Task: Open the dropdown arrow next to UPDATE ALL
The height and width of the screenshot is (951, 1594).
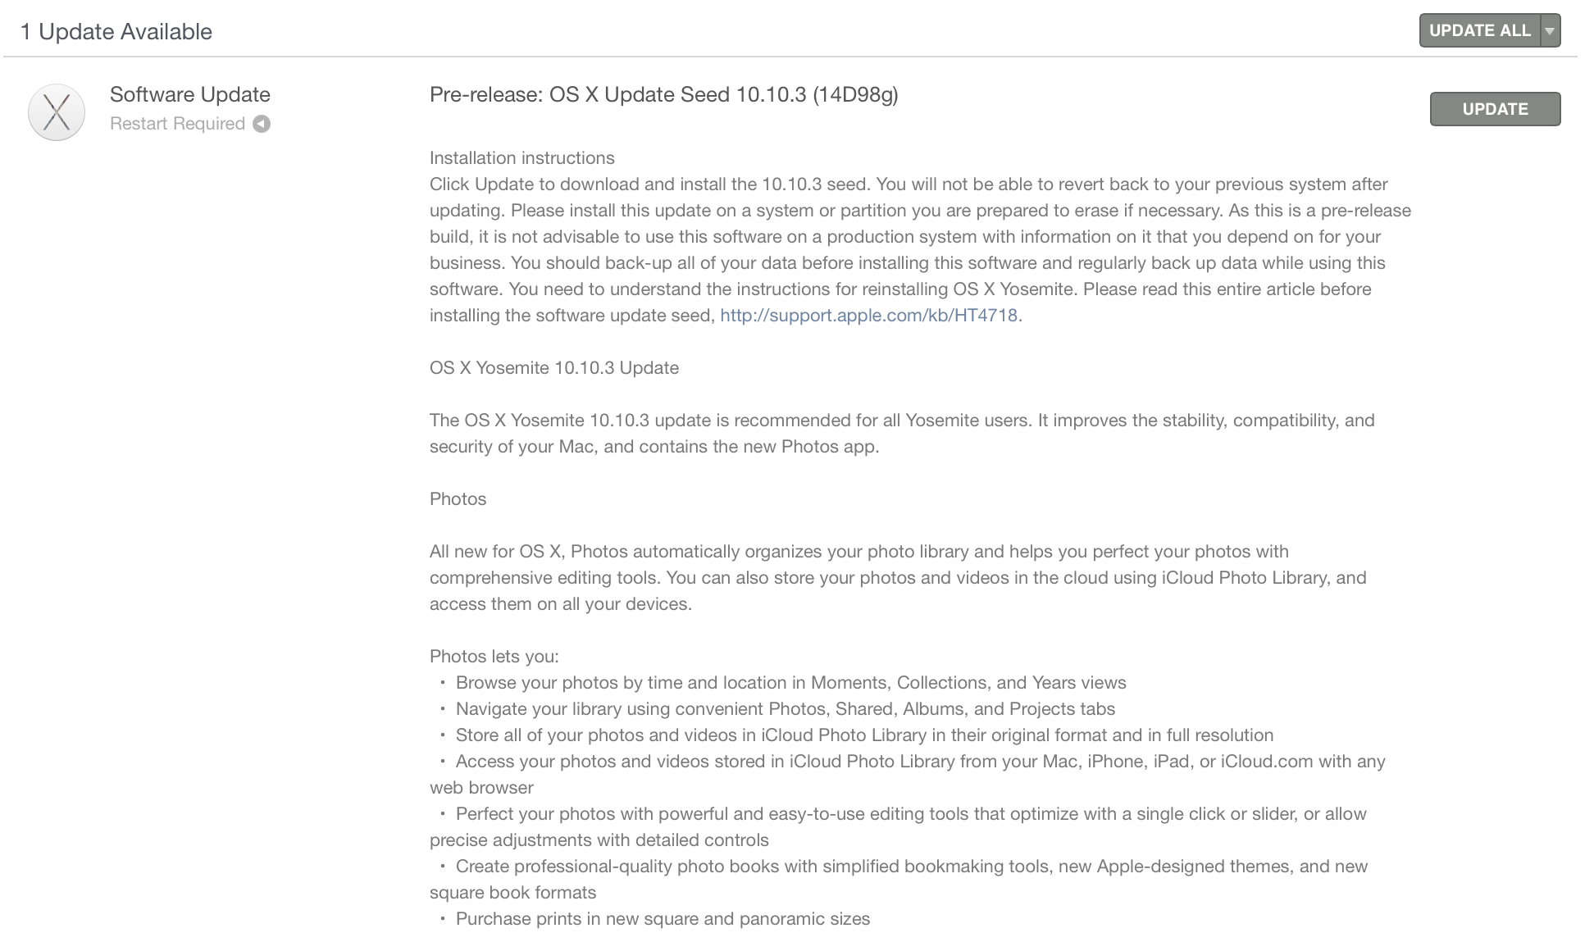Action: point(1549,31)
